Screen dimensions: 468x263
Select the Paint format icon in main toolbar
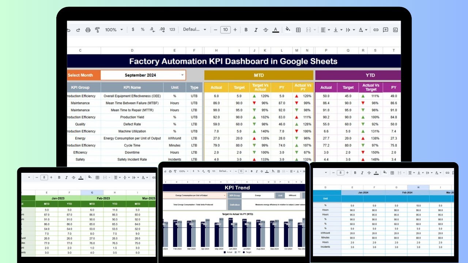click(97, 30)
